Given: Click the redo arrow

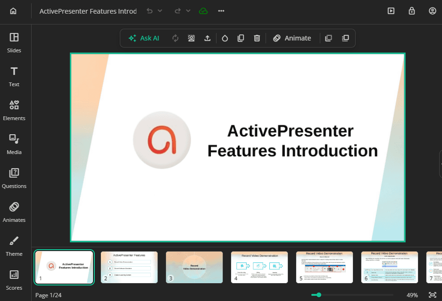Looking at the screenshot, I should pyautogui.click(x=177, y=11).
